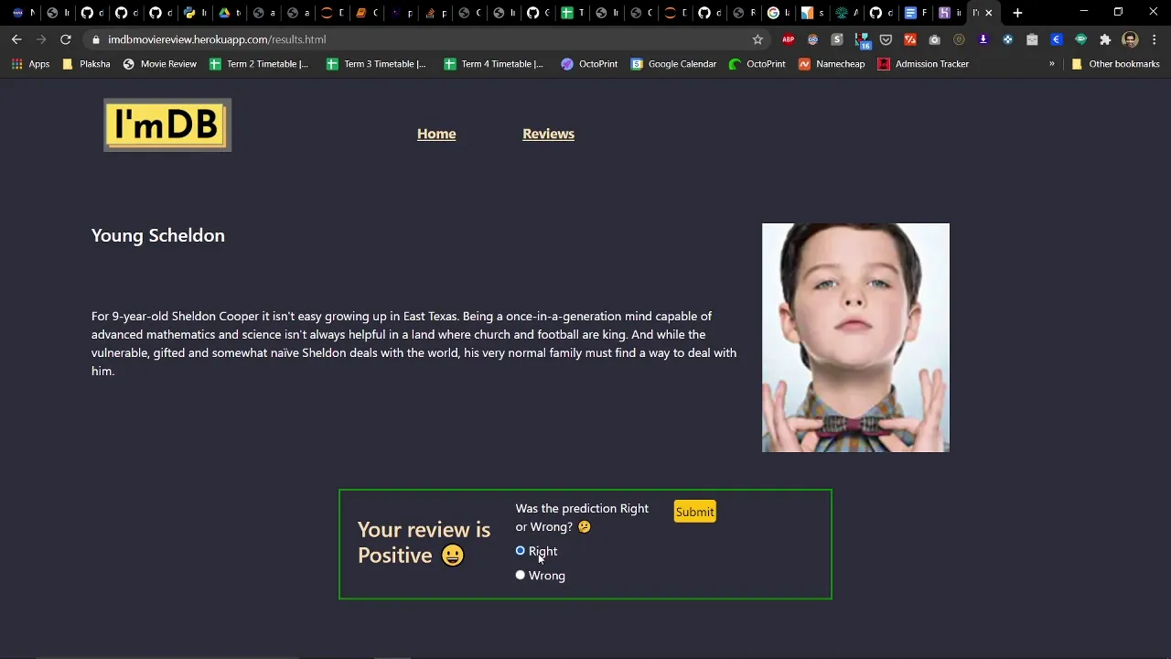Open the Term 4 Timetable bookmark
The height and width of the screenshot is (659, 1171).
click(x=493, y=64)
